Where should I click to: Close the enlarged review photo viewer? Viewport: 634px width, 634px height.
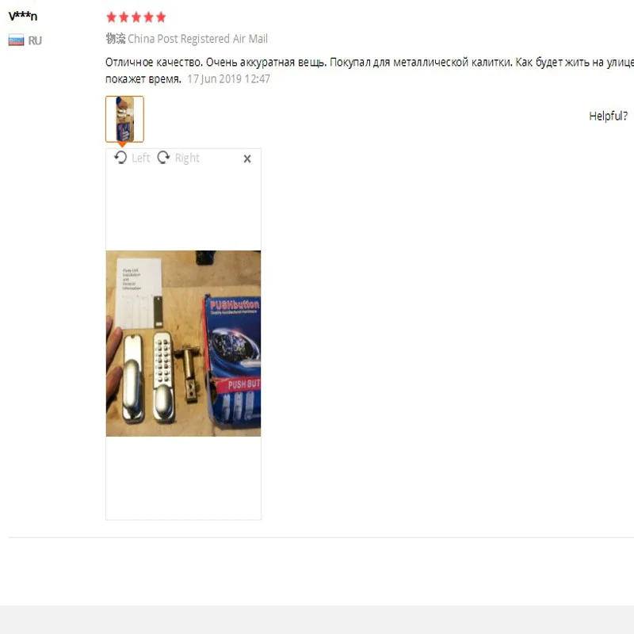(x=247, y=159)
